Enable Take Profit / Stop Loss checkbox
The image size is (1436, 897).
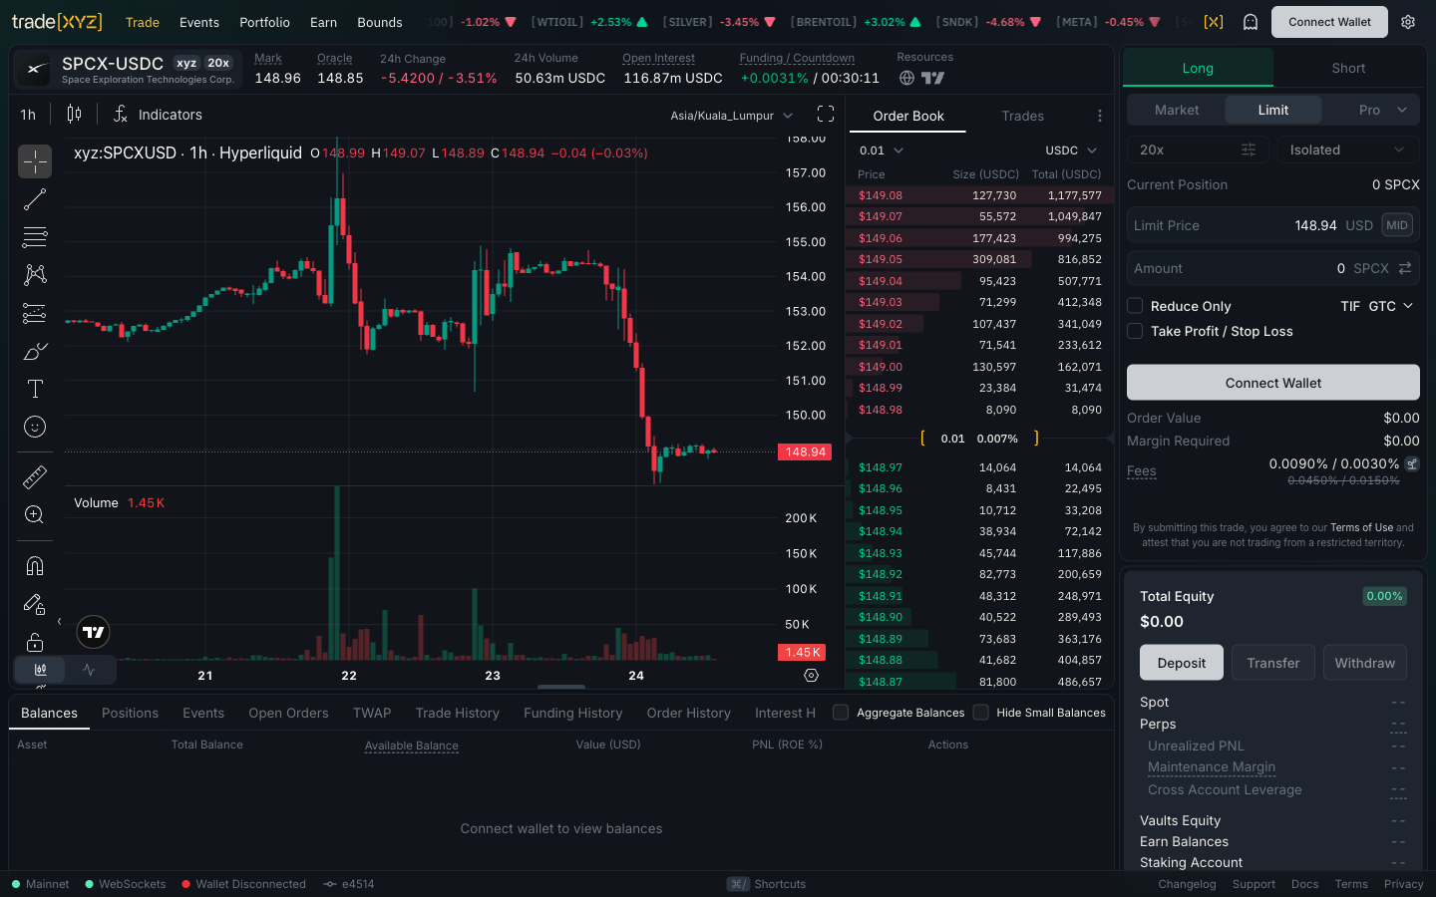pyautogui.click(x=1135, y=331)
